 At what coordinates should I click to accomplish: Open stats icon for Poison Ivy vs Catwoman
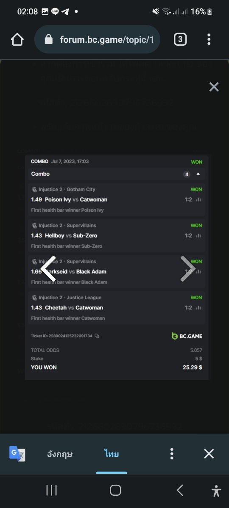(x=198, y=200)
